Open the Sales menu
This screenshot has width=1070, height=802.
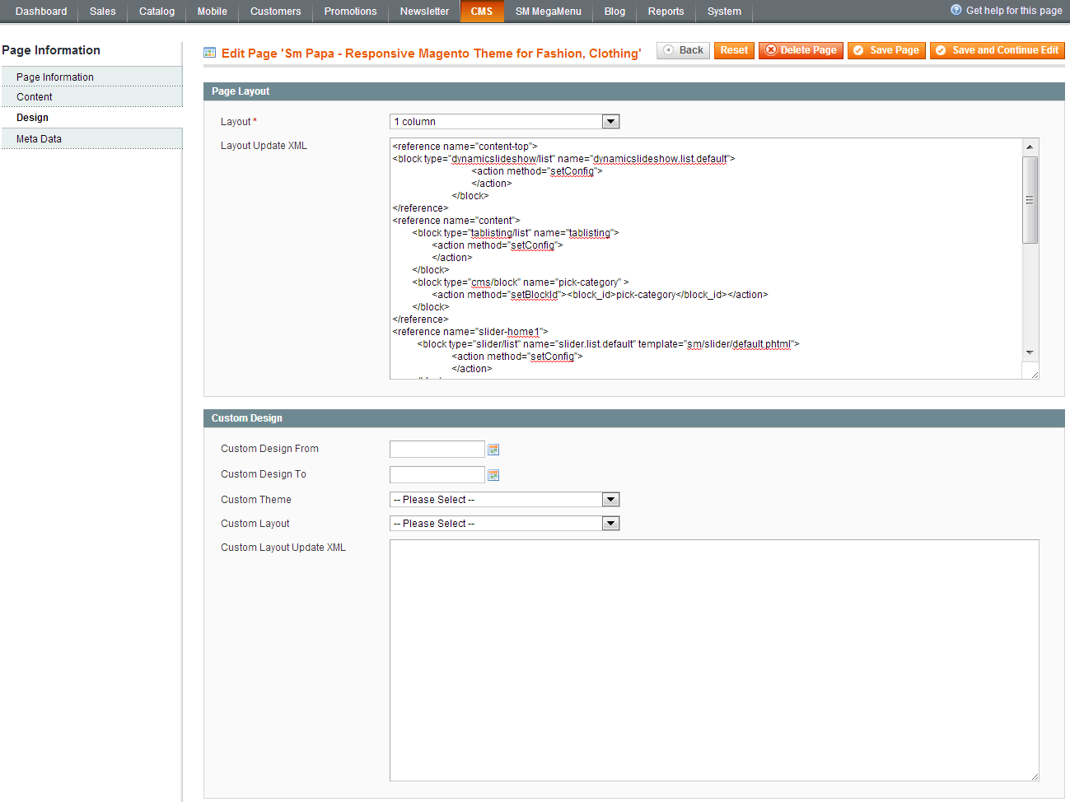(103, 12)
